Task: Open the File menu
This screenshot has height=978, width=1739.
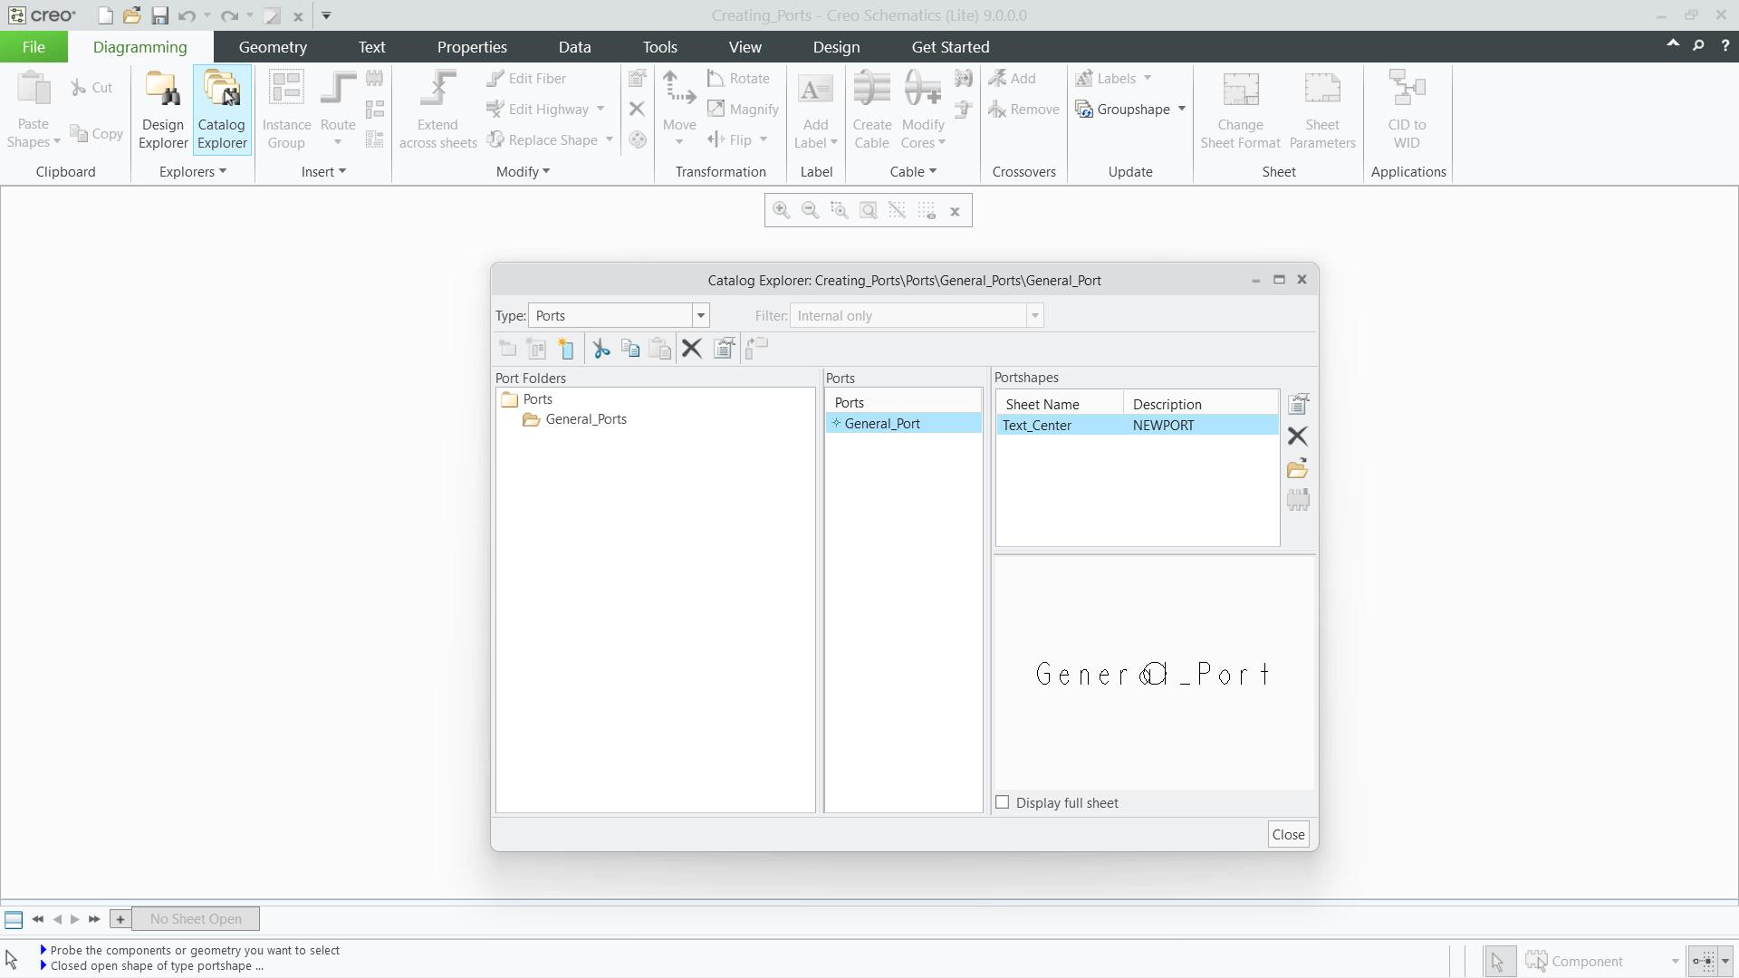Action: click(x=34, y=47)
